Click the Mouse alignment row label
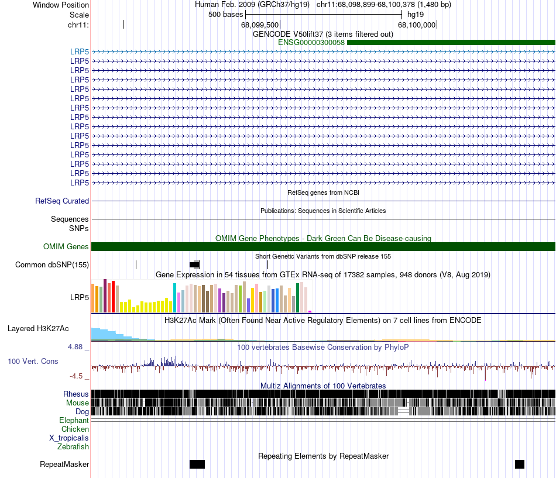Image resolution: width=556 pixels, height=478 pixels. tap(77, 403)
